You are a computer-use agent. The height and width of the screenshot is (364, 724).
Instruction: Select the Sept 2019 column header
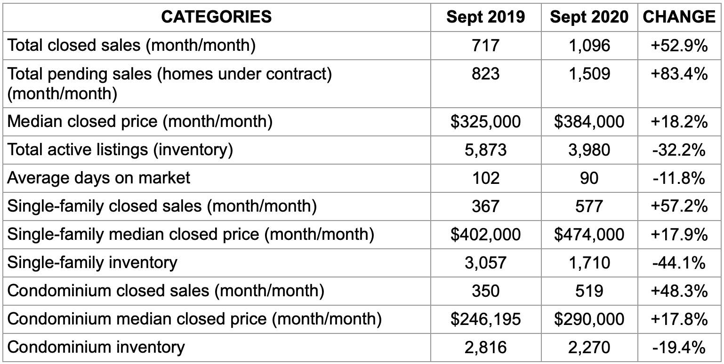pyautogui.click(x=485, y=17)
